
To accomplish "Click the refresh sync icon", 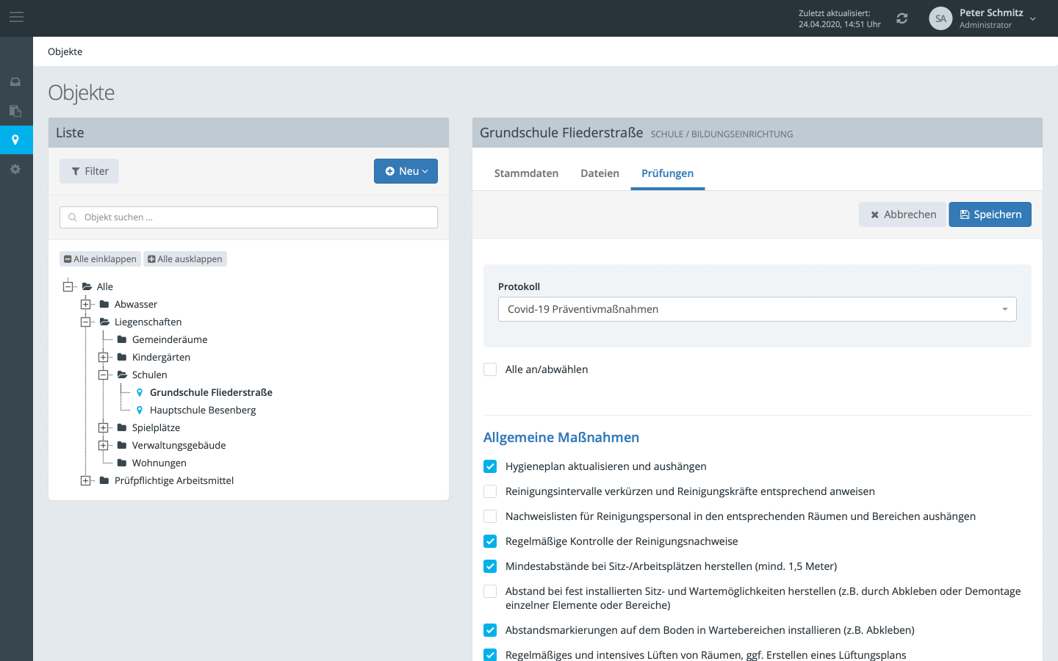I will pos(902,18).
